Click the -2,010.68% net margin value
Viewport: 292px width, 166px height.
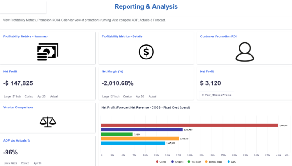pyautogui.click(x=117, y=83)
